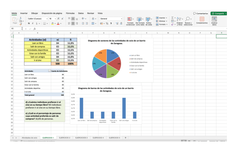The width and height of the screenshot is (235, 166).
Task: Toggle bold formatting
Action: click(29, 24)
